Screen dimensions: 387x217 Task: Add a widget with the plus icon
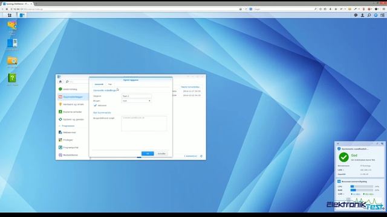point(338,143)
